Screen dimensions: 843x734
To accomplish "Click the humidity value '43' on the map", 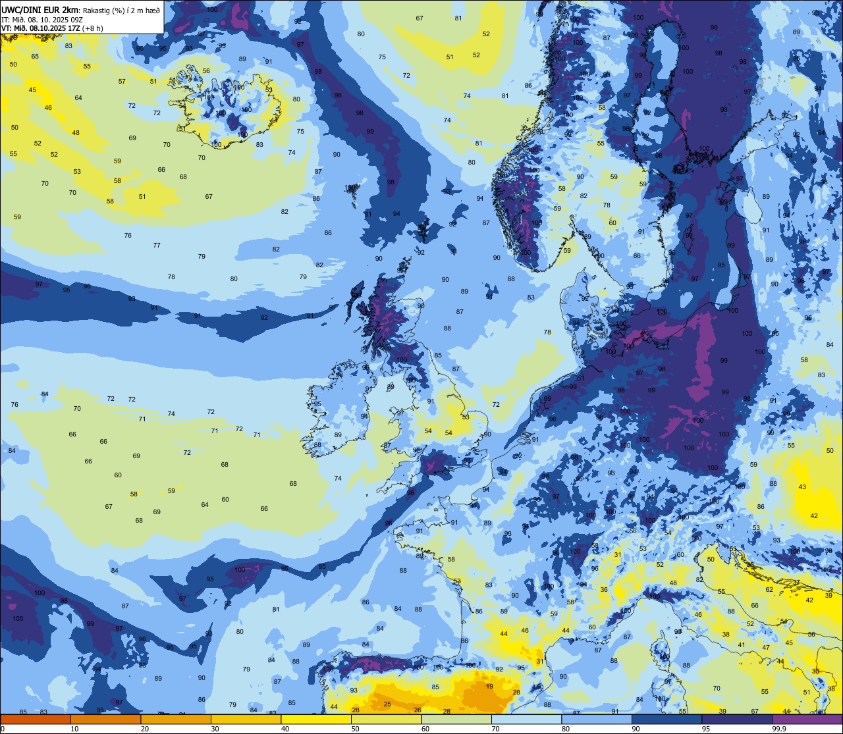I will click(802, 486).
